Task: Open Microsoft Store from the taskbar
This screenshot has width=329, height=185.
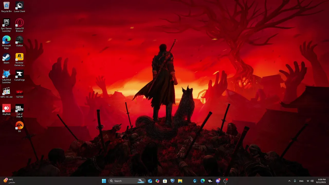Action: pyautogui.click(x=165, y=181)
